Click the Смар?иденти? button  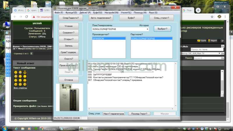(71, 18)
